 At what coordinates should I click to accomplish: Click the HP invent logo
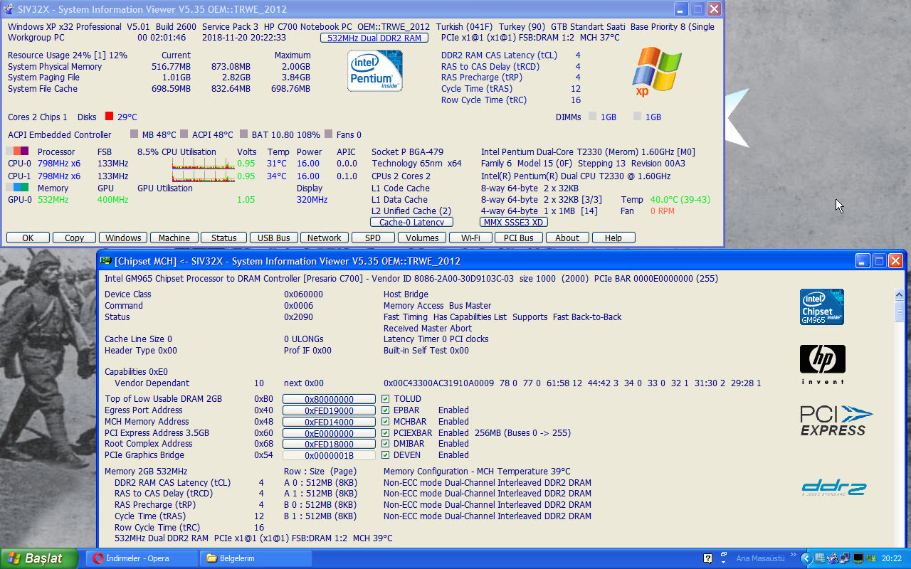click(x=822, y=364)
